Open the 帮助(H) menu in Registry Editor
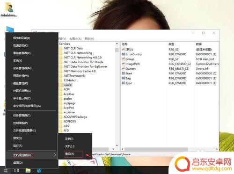The image size is (234, 174). click(x=89, y=39)
